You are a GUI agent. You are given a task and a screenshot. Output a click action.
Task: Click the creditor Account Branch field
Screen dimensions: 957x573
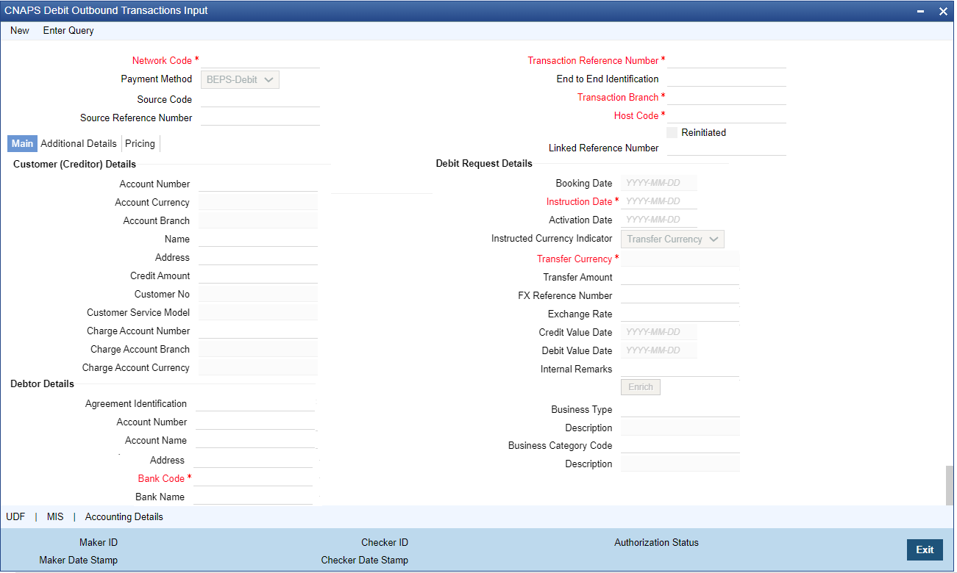(258, 220)
